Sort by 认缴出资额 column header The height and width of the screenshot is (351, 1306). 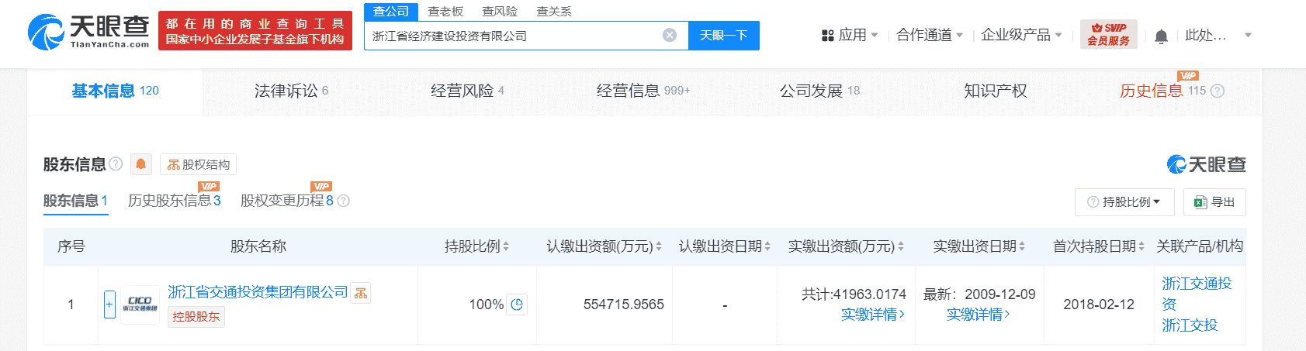click(x=604, y=246)
